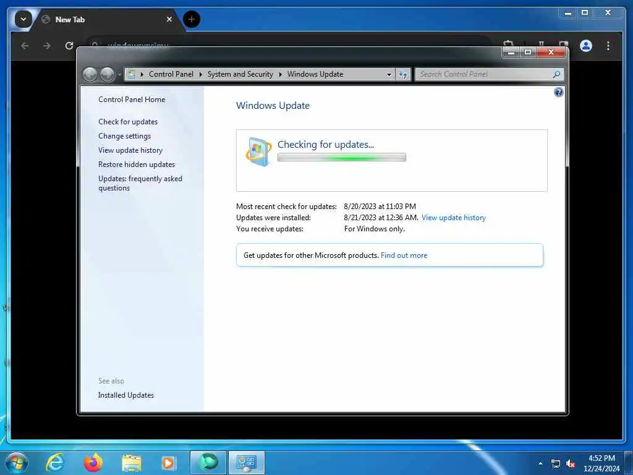This screenshot has height=475, width=633.
Task: Click Control Panel address bar icon
Action: coord(131,74)
